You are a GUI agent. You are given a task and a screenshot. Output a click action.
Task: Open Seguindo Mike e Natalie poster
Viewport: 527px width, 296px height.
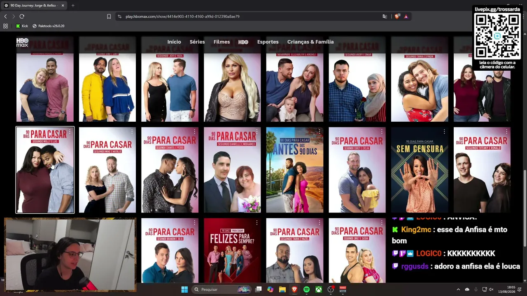coord(107,170)
